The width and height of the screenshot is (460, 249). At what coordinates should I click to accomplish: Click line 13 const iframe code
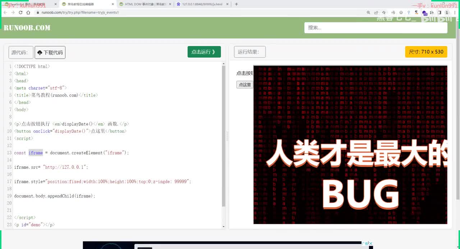click(72, 153)
